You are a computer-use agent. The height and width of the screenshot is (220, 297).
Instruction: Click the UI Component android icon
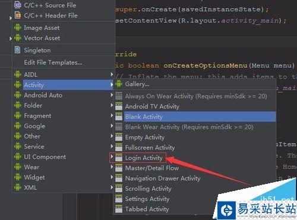tap(18, 156)
